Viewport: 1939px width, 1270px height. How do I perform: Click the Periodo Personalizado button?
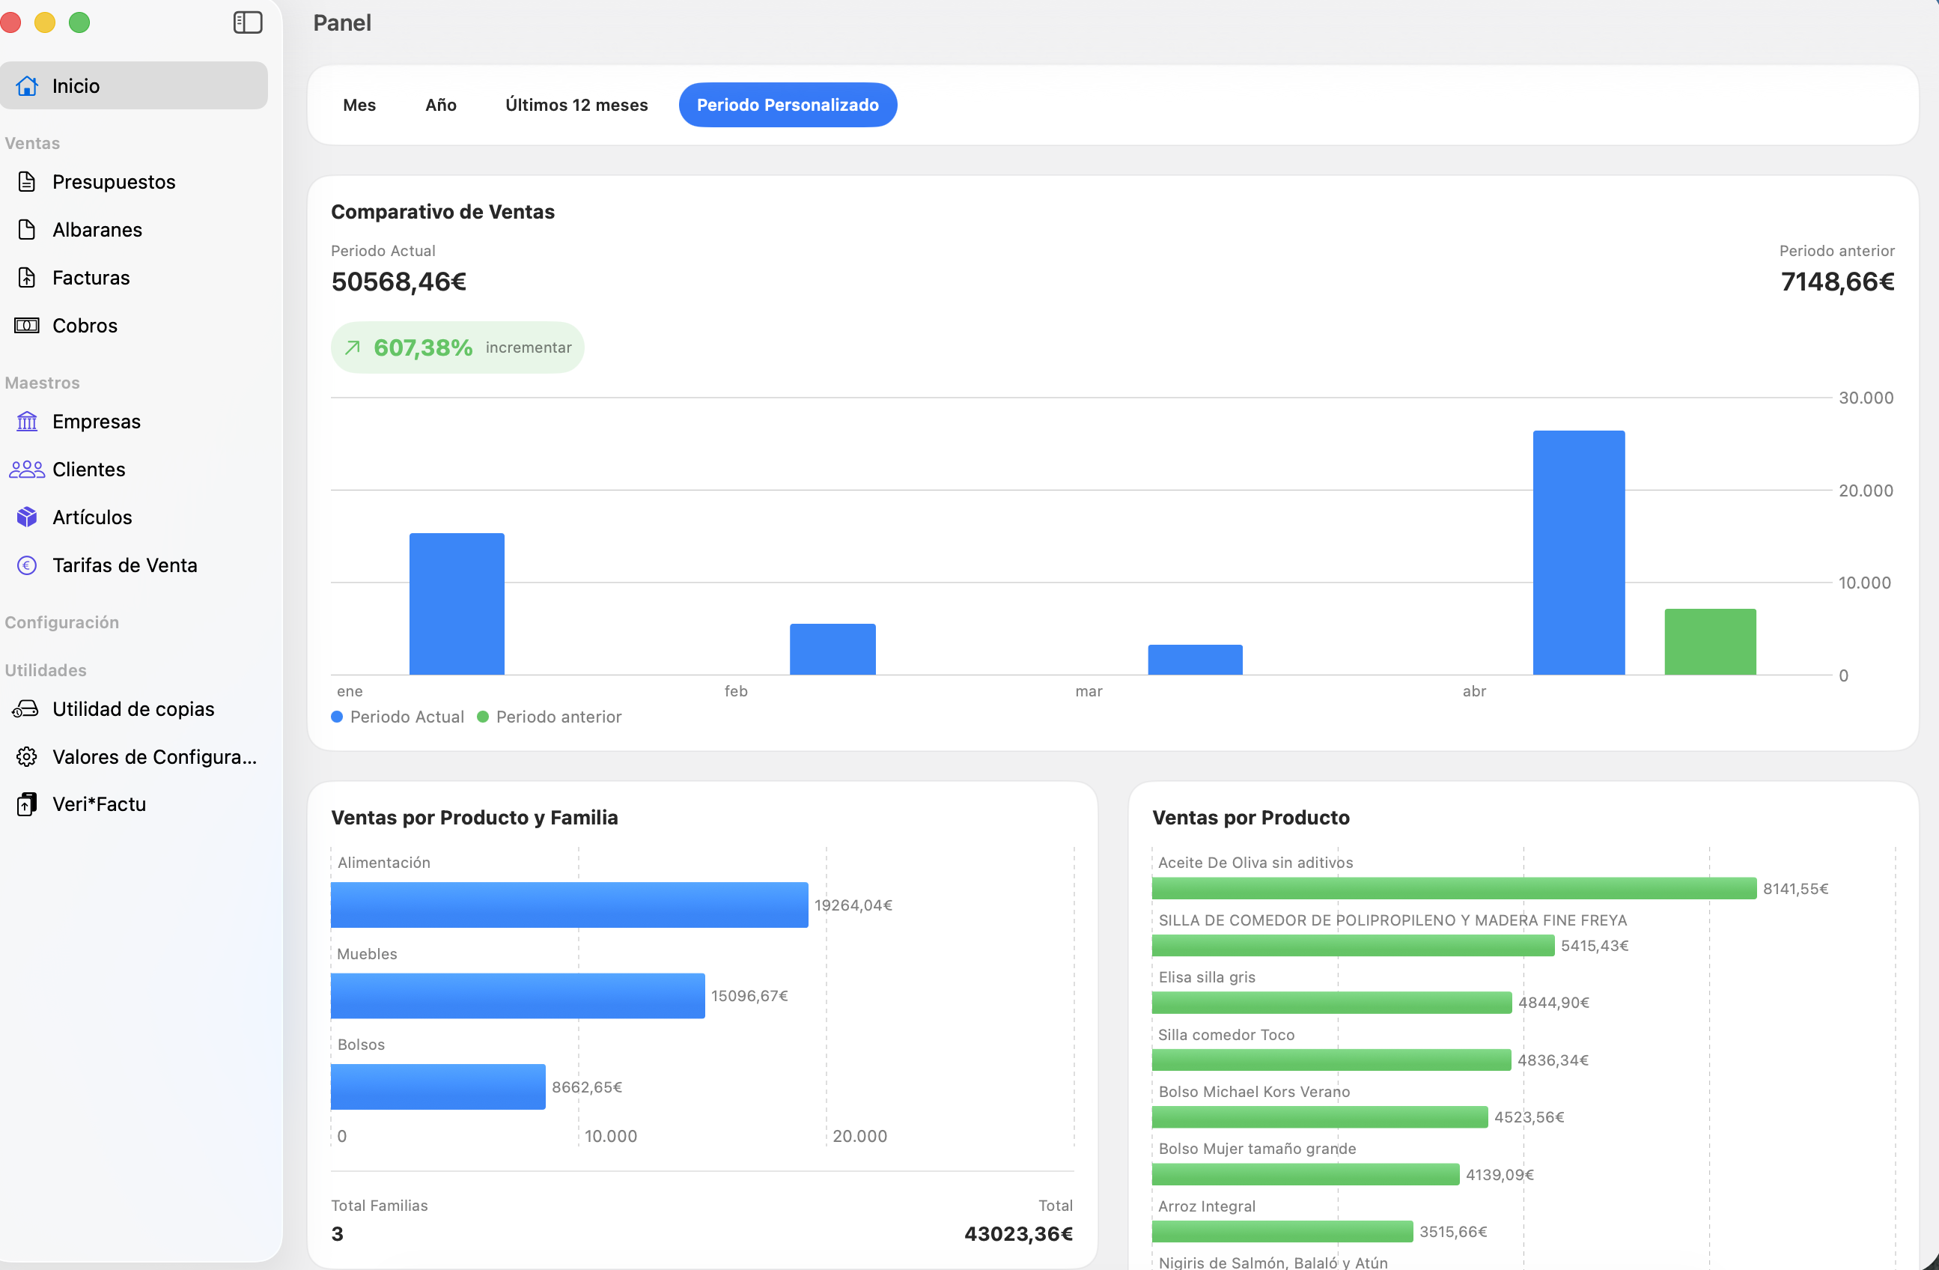pos(787,105)
